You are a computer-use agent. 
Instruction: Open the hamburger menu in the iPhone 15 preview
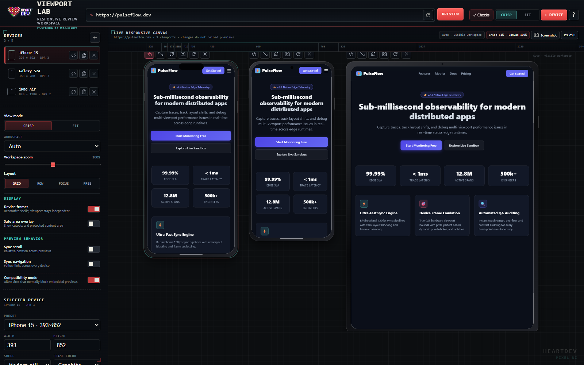(x=229, y=71)
